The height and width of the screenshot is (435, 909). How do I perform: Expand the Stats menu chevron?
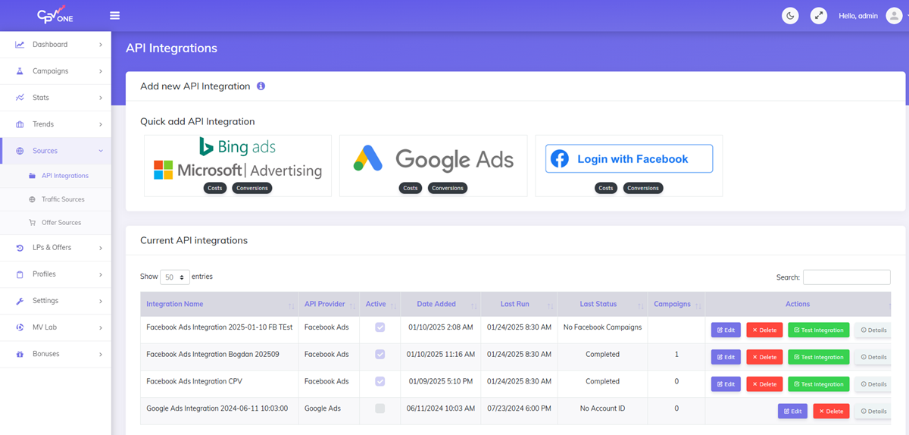(x=100, y=98)
